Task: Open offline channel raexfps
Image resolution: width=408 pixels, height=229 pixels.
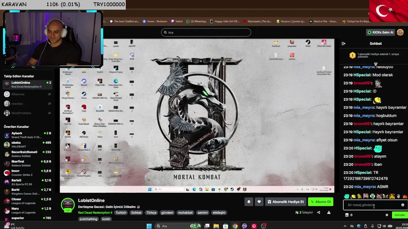Action: pos(27,103)
